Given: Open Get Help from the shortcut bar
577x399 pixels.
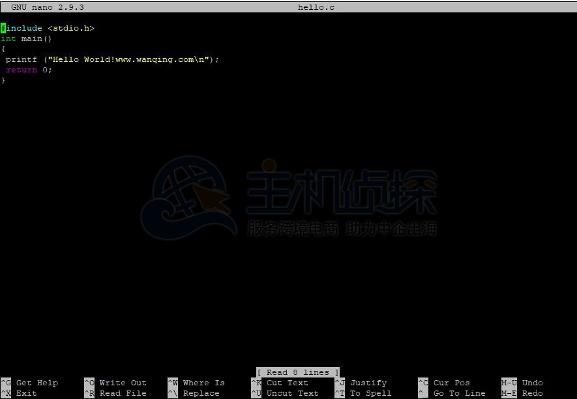Looking at the screenshot, I should 37,383.
